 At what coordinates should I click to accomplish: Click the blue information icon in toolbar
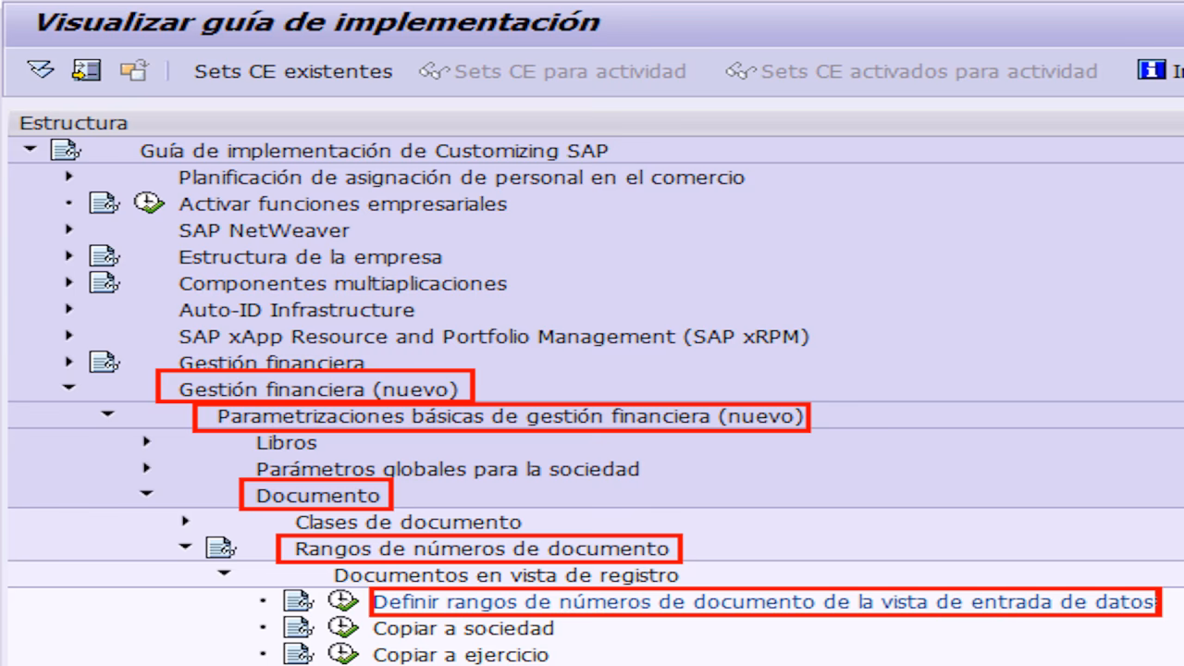1152,71
